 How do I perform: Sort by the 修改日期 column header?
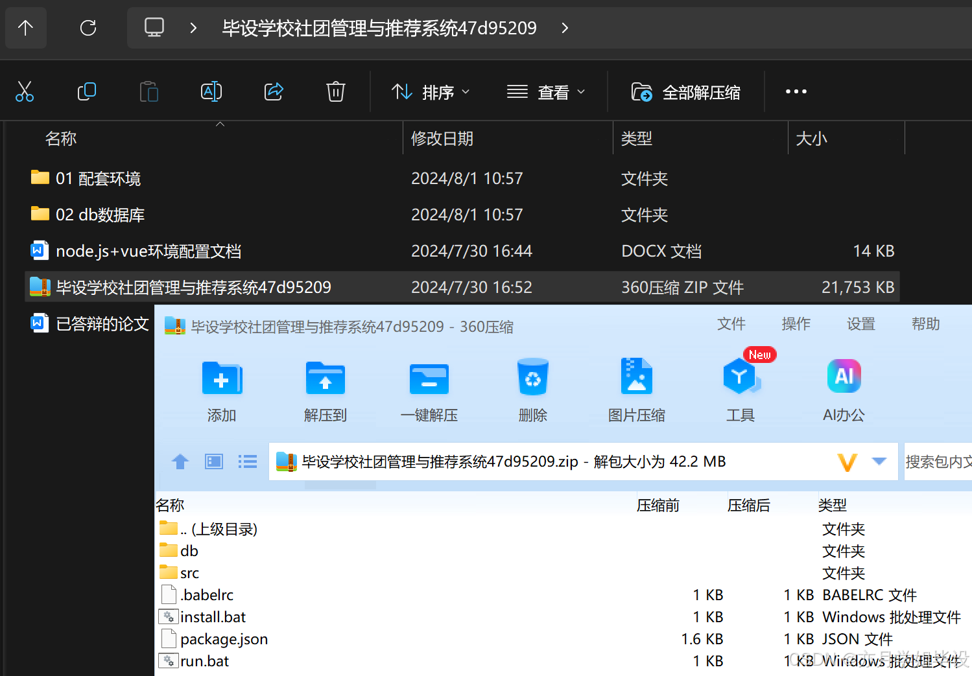pos(442,139)
